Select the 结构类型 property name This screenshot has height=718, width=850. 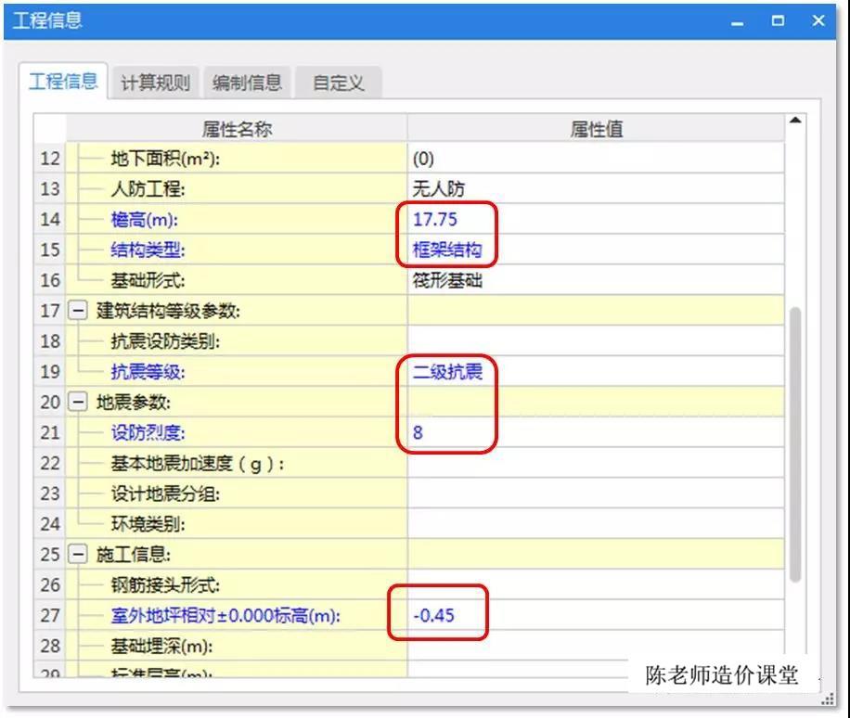pos(148,250)
